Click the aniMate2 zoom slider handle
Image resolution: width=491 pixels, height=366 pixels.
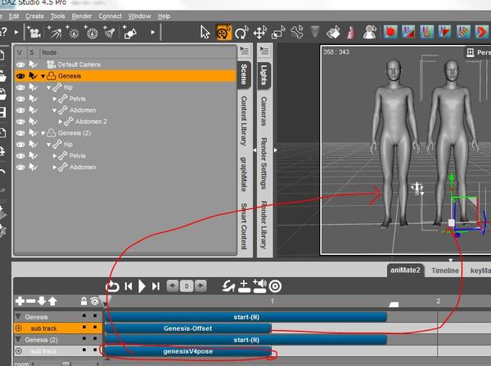(x=65, y=364)
